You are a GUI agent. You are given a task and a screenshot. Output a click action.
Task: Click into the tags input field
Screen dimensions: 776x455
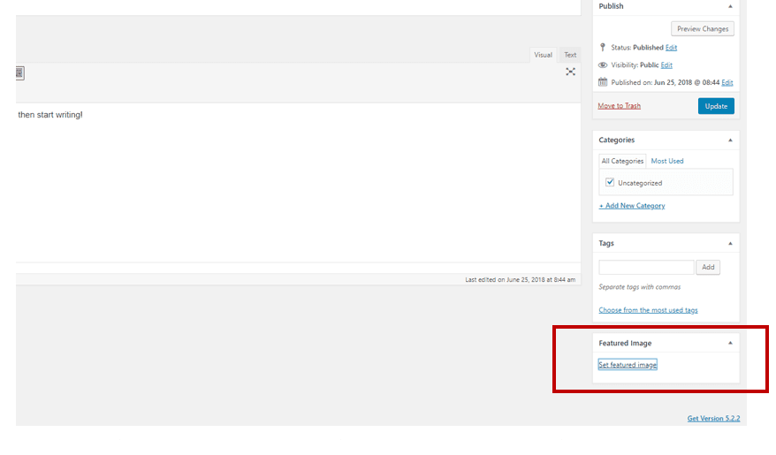646,267
